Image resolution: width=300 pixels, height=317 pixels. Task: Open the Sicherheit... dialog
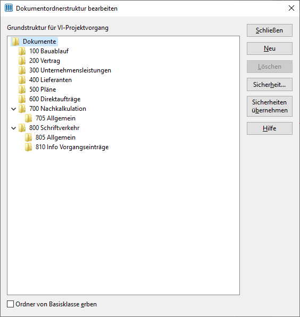(270, 85)
